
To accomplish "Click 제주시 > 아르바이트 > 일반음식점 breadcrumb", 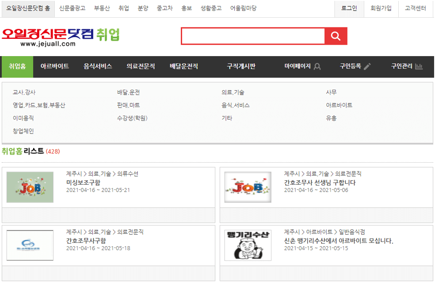I will pyautogui.click(x=324, y=232).
